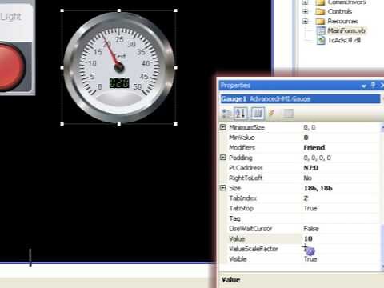Click the Value field showing 10

click(x=340, y=239)
